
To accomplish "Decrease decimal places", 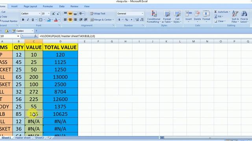I will coord(142,20).
